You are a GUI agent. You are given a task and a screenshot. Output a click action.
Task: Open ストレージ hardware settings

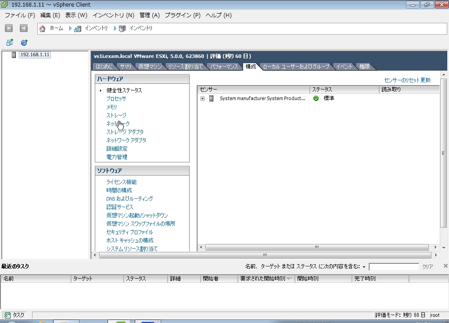116,115
